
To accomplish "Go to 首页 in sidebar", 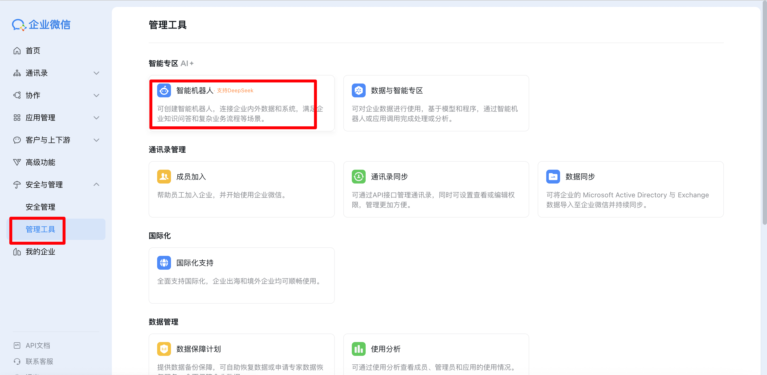I will [33, 51].
